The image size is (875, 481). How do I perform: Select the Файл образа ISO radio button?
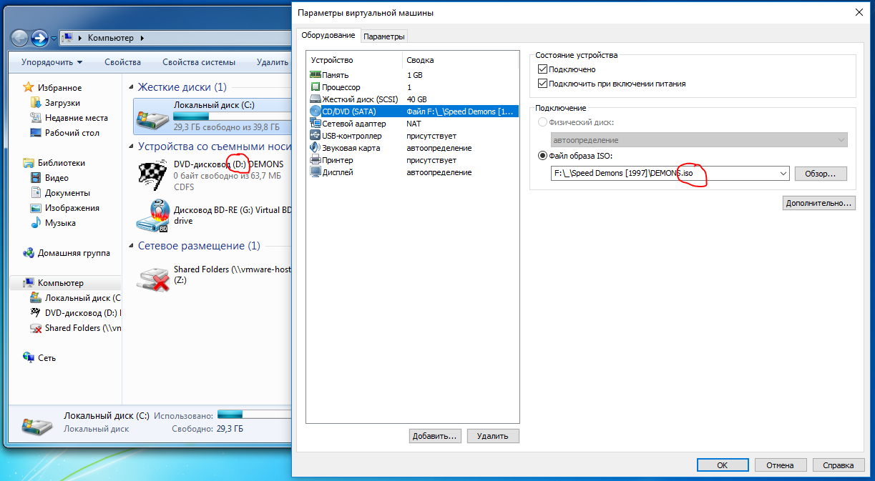click(x=542, y=157)
